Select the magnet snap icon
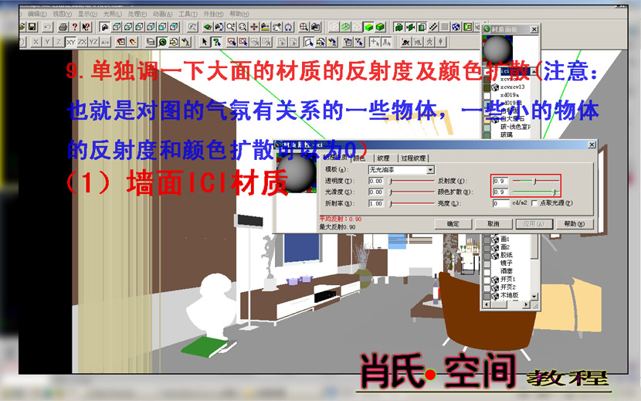The image size is (641, 401). click(x=133, y=42)
